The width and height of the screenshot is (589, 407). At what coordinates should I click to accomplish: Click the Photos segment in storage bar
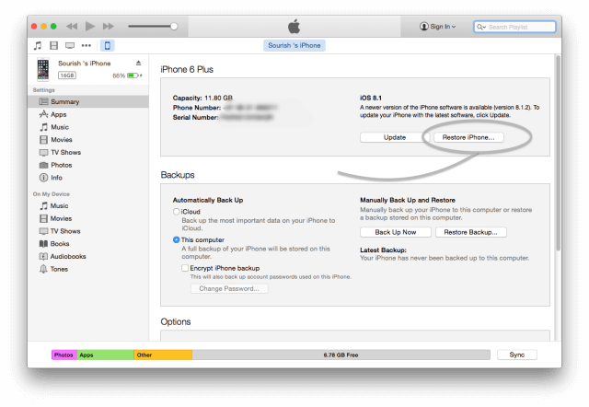pos(64,355)
